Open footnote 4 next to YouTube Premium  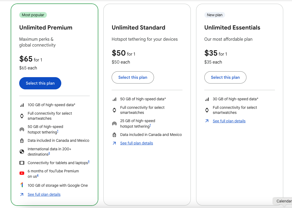(38, 176)
